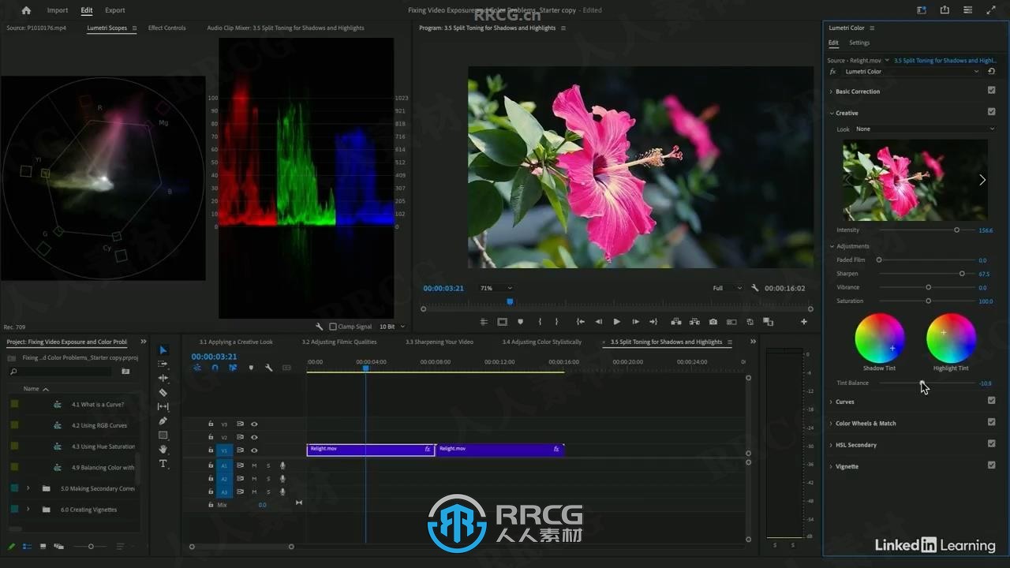The image size is (1010, 568).
Task: Switch Project panel to list view
Action: pos(28,546)
